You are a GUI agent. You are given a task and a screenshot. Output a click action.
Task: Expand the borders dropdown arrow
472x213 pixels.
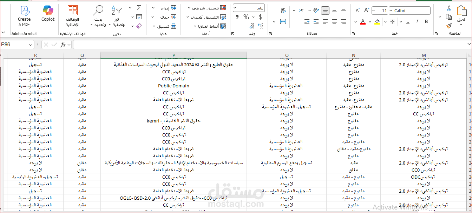385,21
